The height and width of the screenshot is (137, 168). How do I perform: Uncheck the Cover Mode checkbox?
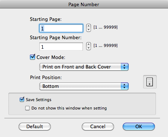pos(33,57)
